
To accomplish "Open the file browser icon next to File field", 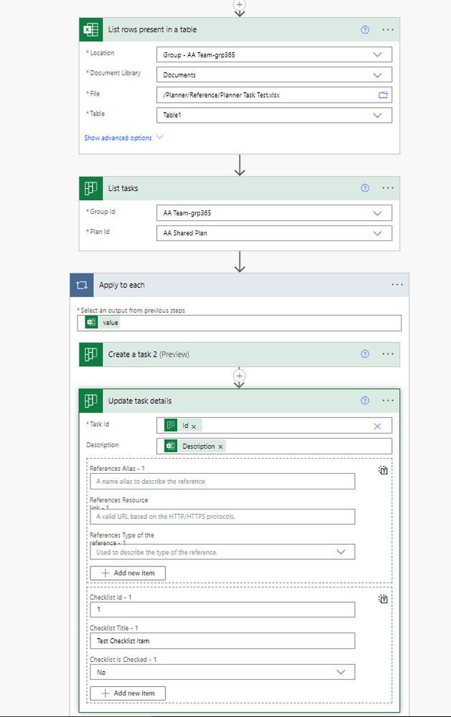I will click(381, 93).
